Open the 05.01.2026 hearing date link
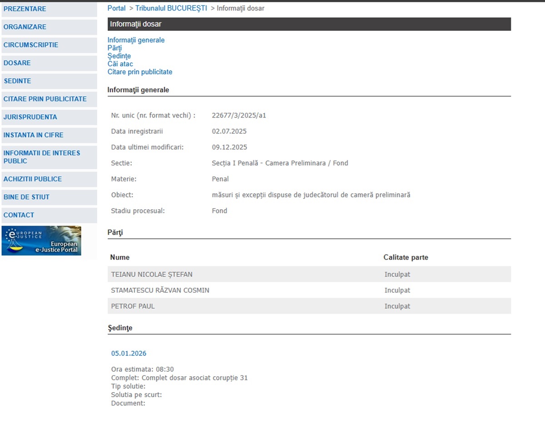This screenshot has width=545, height=423. coord(129,354)
